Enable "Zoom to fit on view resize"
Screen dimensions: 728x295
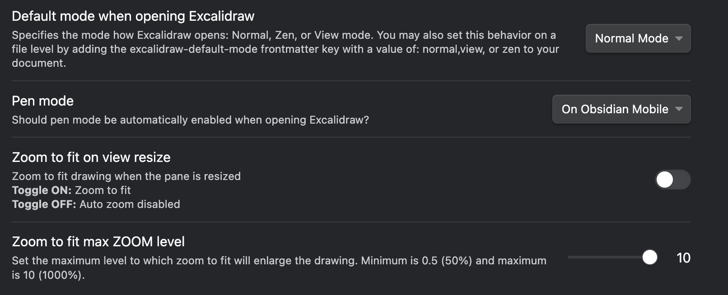coord(672,180)
